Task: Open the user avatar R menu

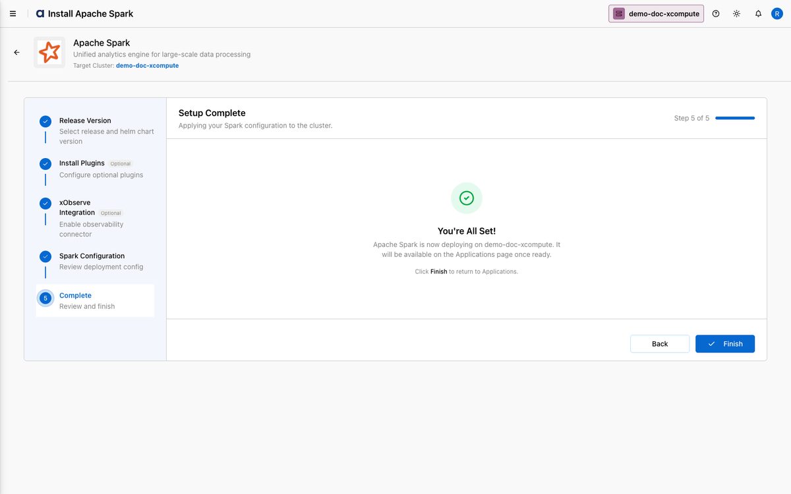Action: pos(777,14)
